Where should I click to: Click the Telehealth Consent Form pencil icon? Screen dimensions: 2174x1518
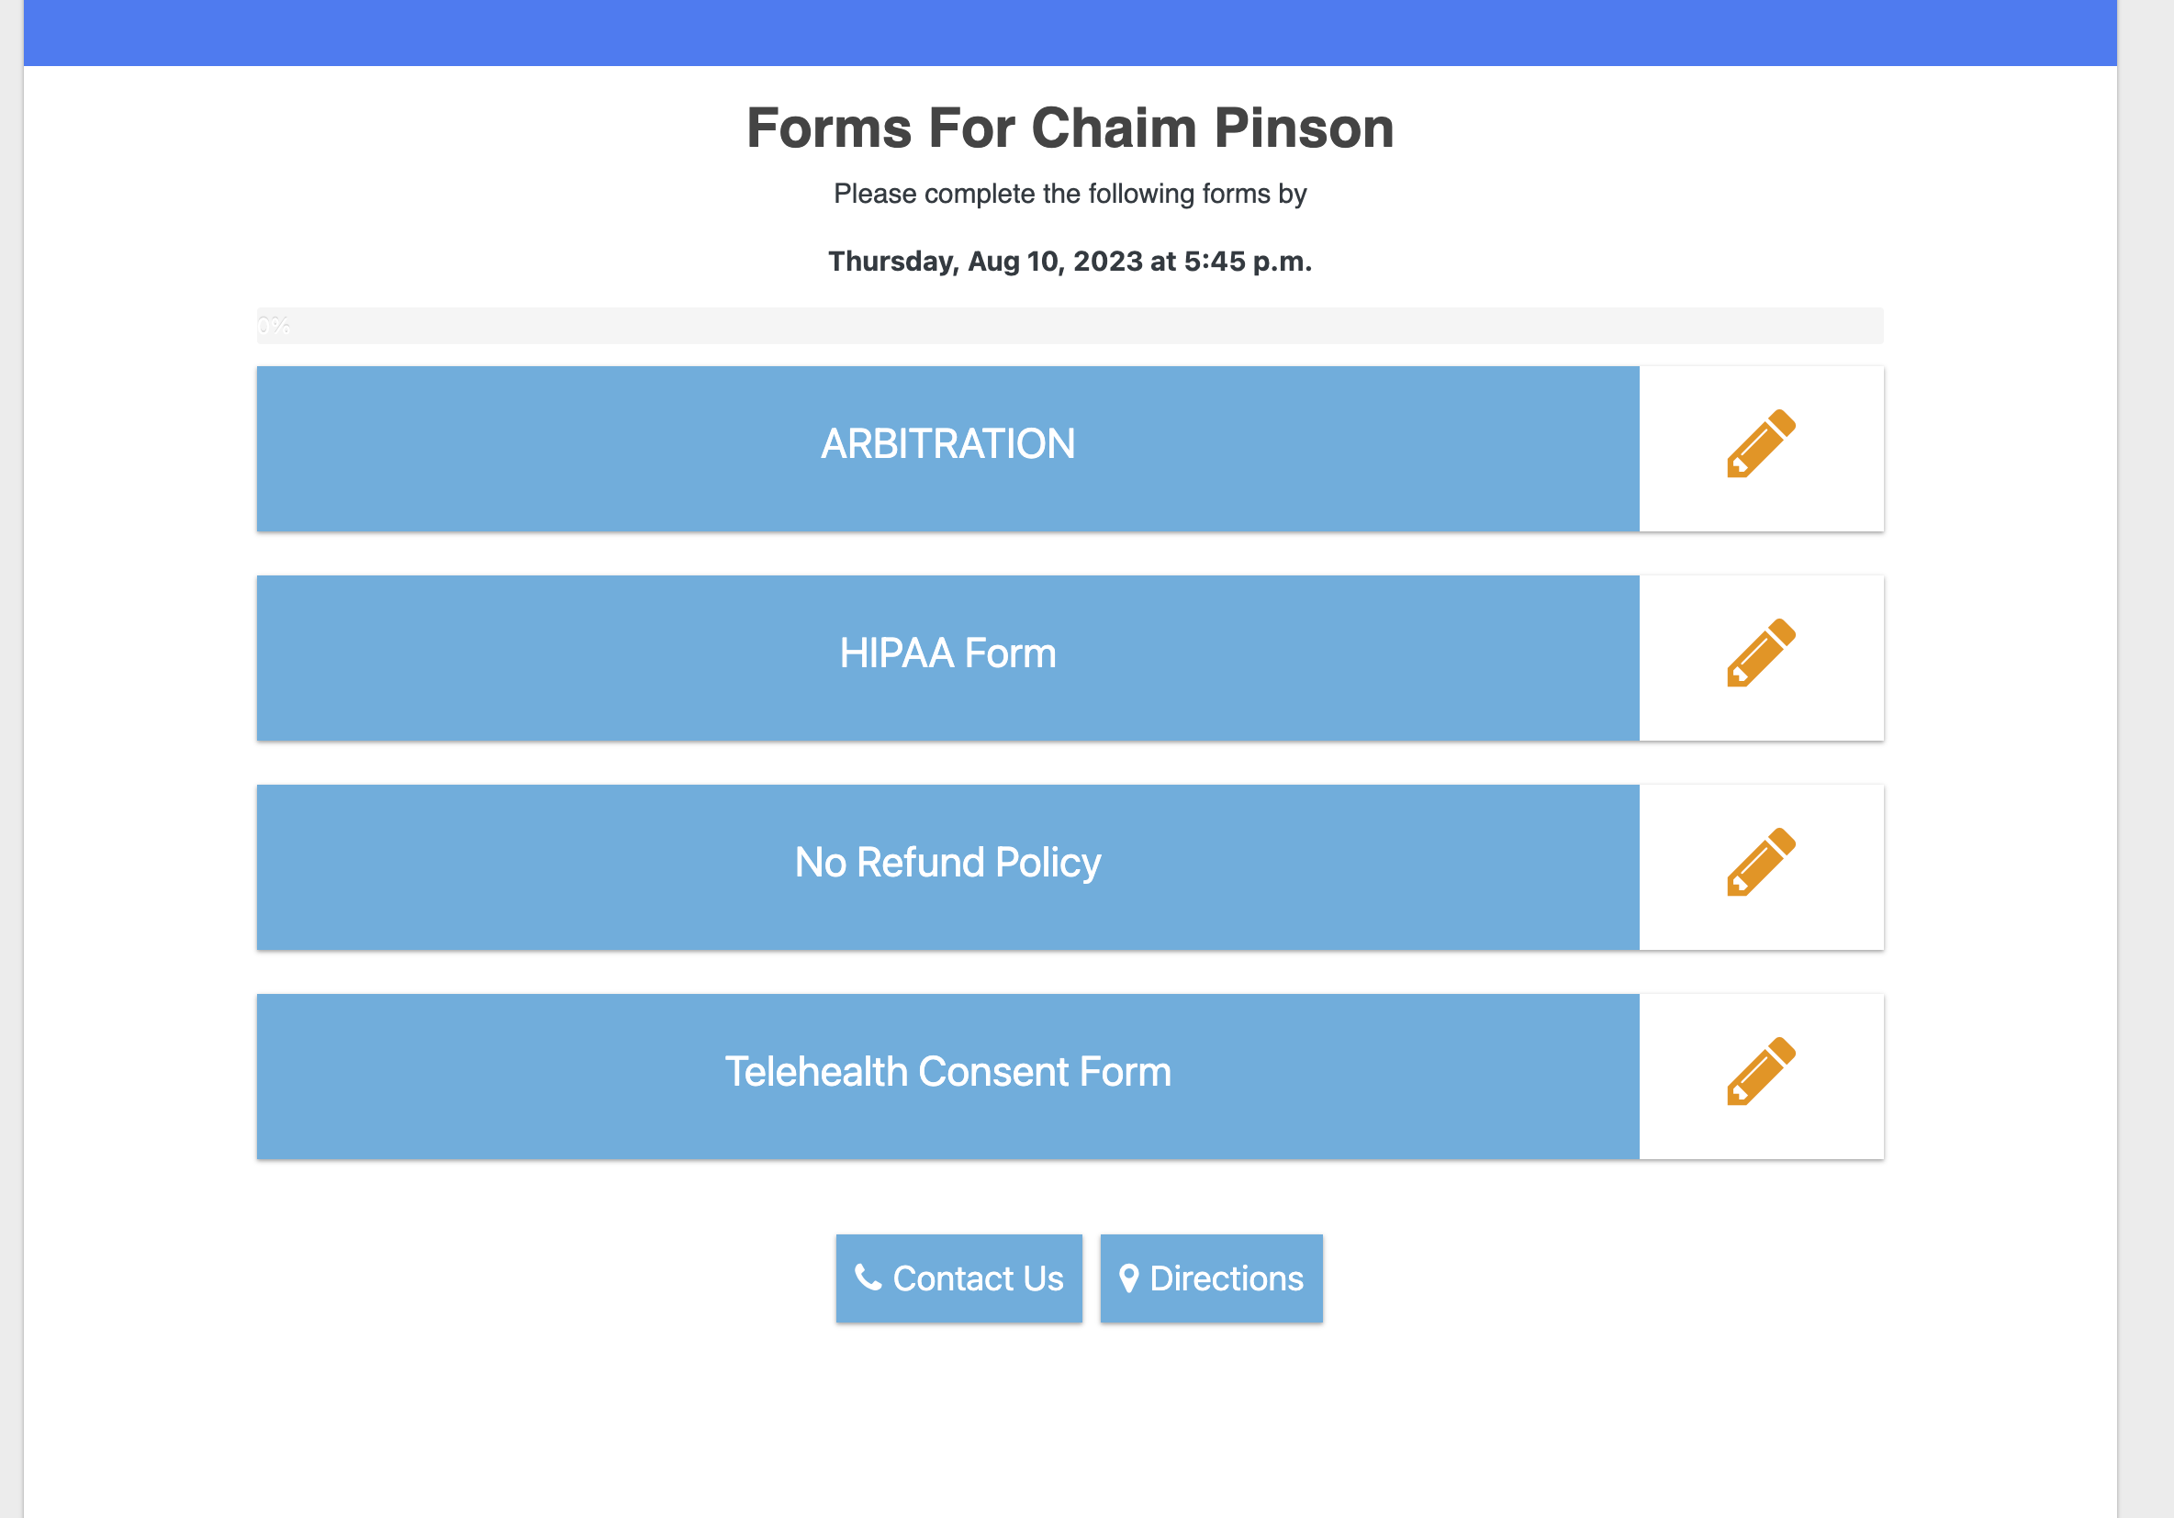point(1761,1070)
